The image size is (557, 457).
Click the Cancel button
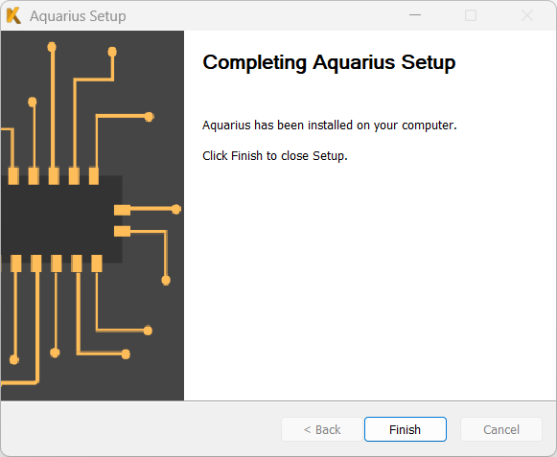click(x=501, y=429)
